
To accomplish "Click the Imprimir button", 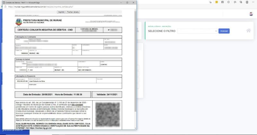I will (61, 12).
